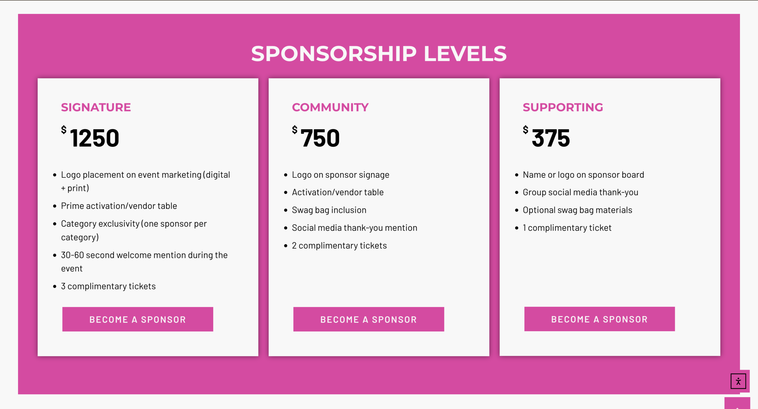Image resolution: width=758 pixels, height=409 pixels.
Task: Click the Community tier title
Action: [330, 107]
